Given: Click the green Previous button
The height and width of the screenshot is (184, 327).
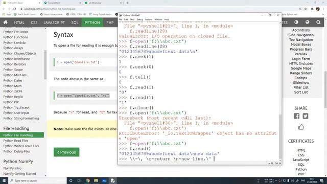Looking at the screenshot, I should tap(66, 152).
